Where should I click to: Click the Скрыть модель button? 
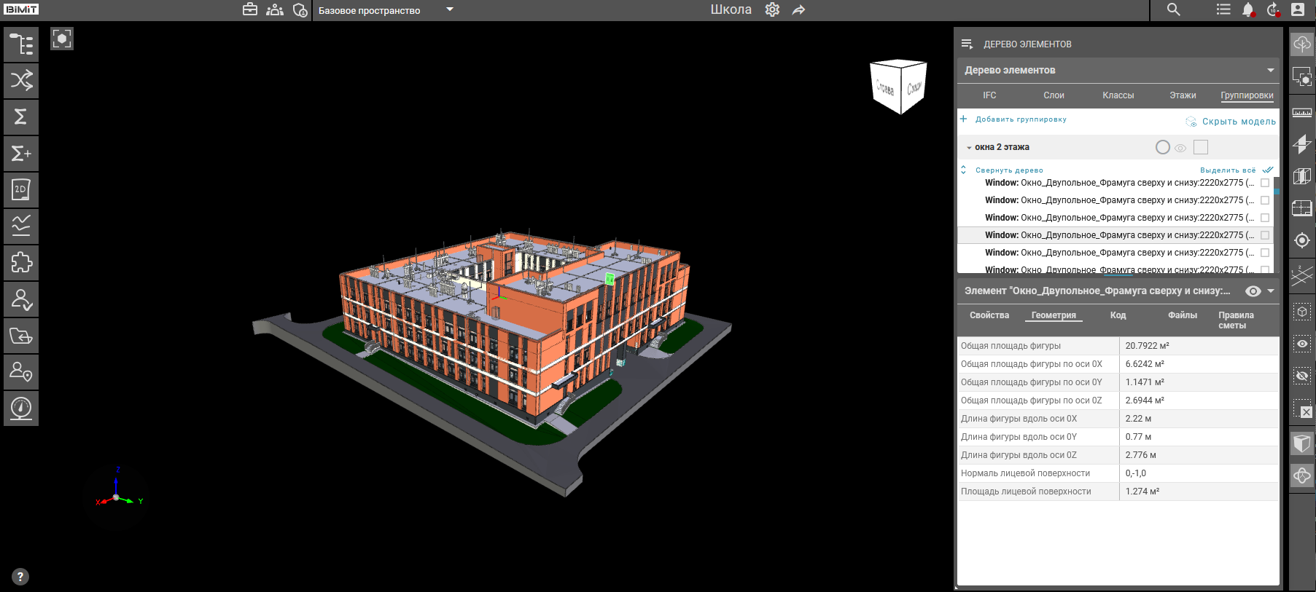click(1238, 122)
